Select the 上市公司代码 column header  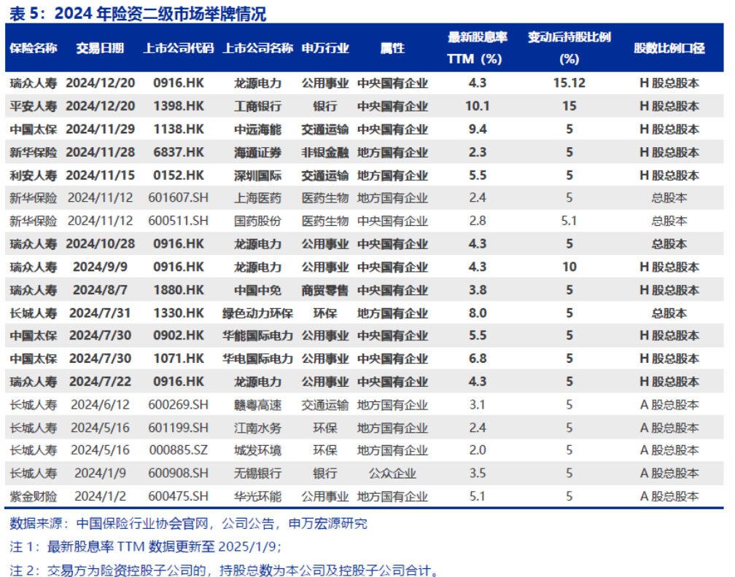[179, 48]
